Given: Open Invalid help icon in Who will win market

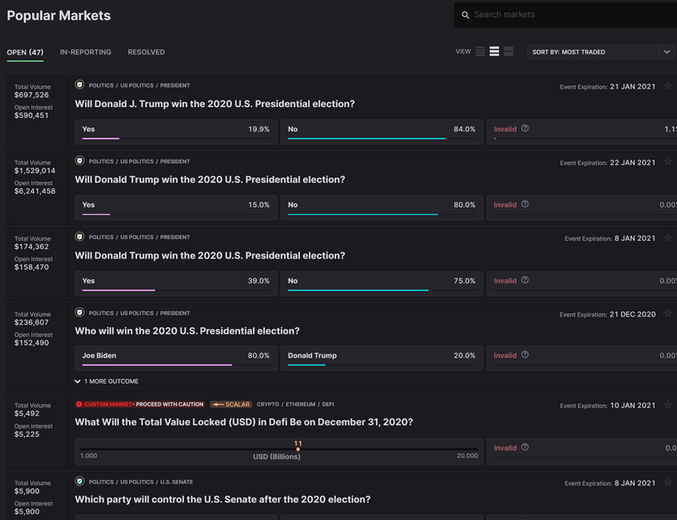Looking at the screenshot, I should click(x=525, y=355).
